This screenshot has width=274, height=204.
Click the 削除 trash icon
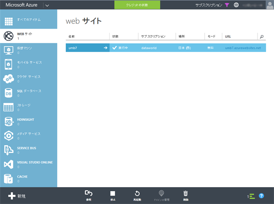tap(185, 194)
